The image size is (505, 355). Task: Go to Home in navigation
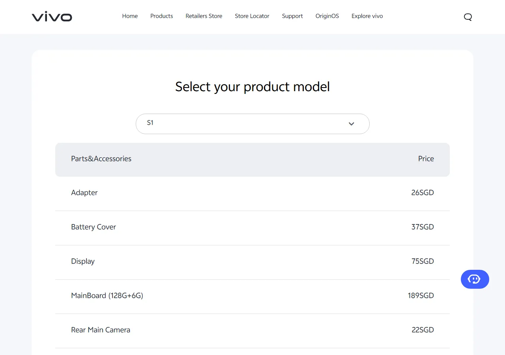click(x=130, y=16)
